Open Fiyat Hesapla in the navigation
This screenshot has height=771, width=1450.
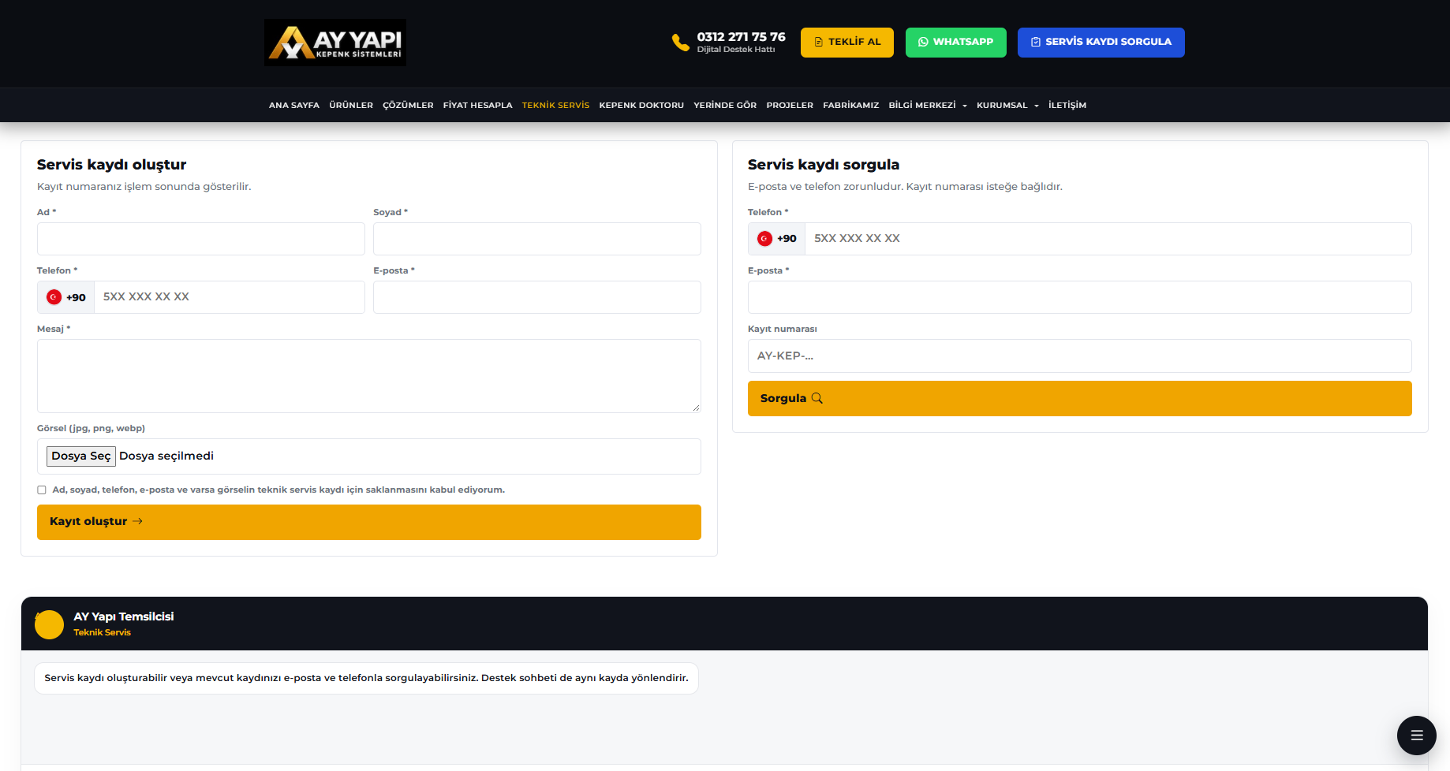(x=477, y=105)
